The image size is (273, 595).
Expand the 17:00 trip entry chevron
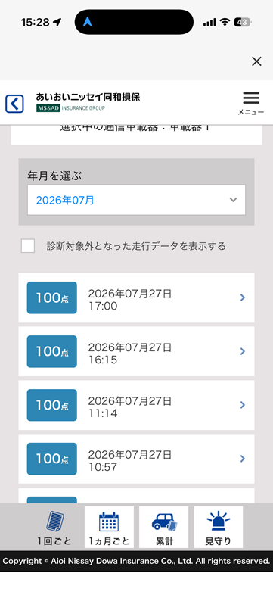243,298
